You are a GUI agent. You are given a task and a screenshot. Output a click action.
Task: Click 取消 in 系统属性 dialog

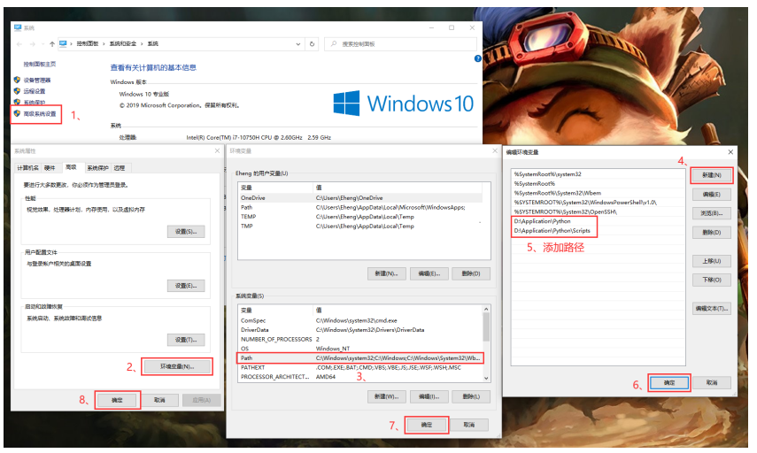[159, 401]
